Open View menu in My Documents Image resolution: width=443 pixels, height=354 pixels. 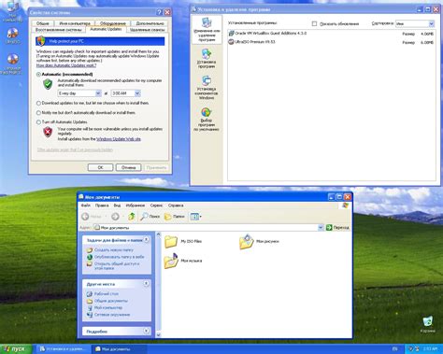[117, 205]
